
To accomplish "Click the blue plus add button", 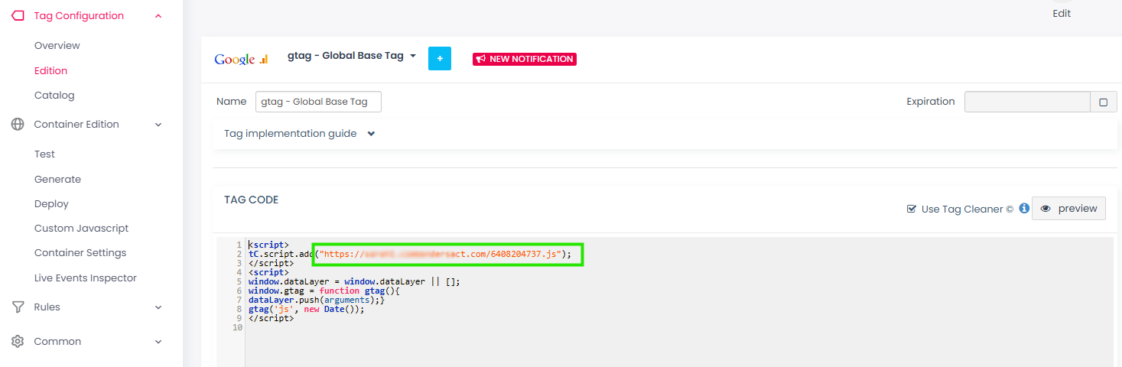I will [x=440, y=59].
